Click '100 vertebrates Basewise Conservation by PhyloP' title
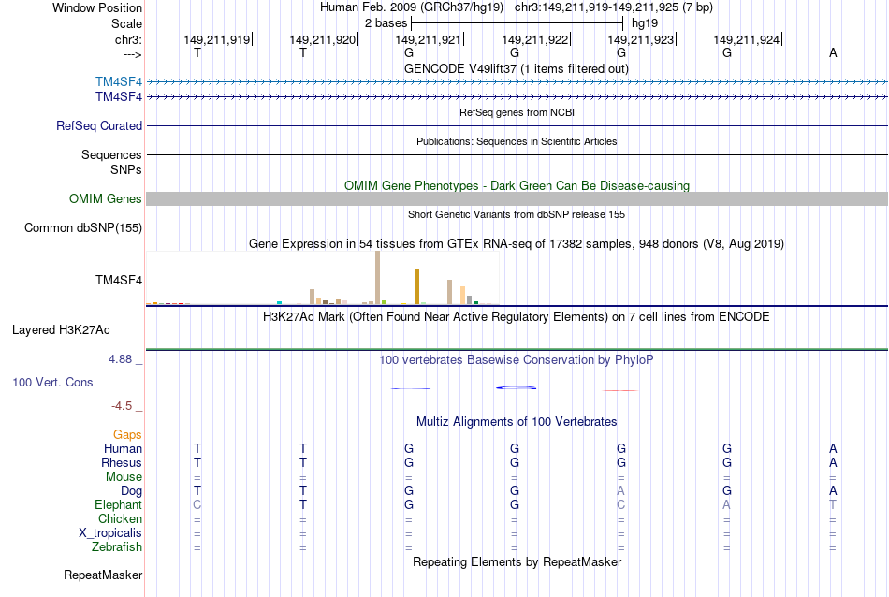Image resolution: width=889 pixels, height=597 pixels. (517, 359)
